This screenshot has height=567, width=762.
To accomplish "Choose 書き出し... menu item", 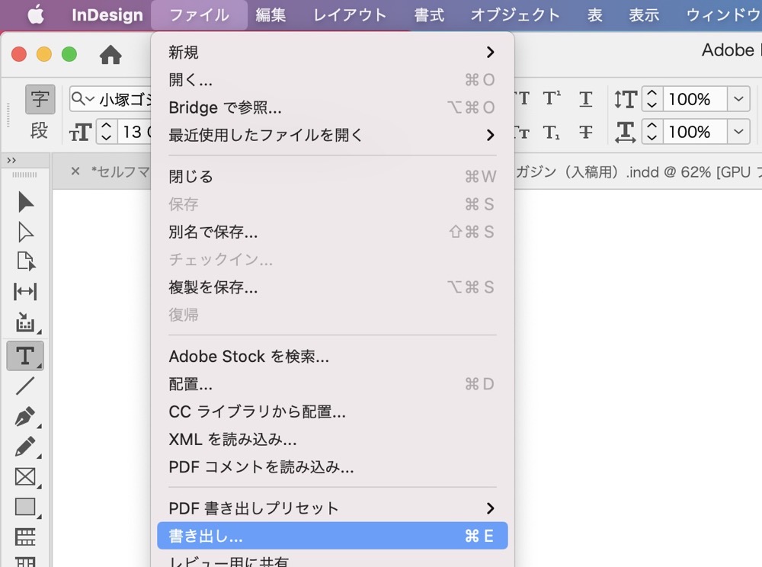I will 332,536.
